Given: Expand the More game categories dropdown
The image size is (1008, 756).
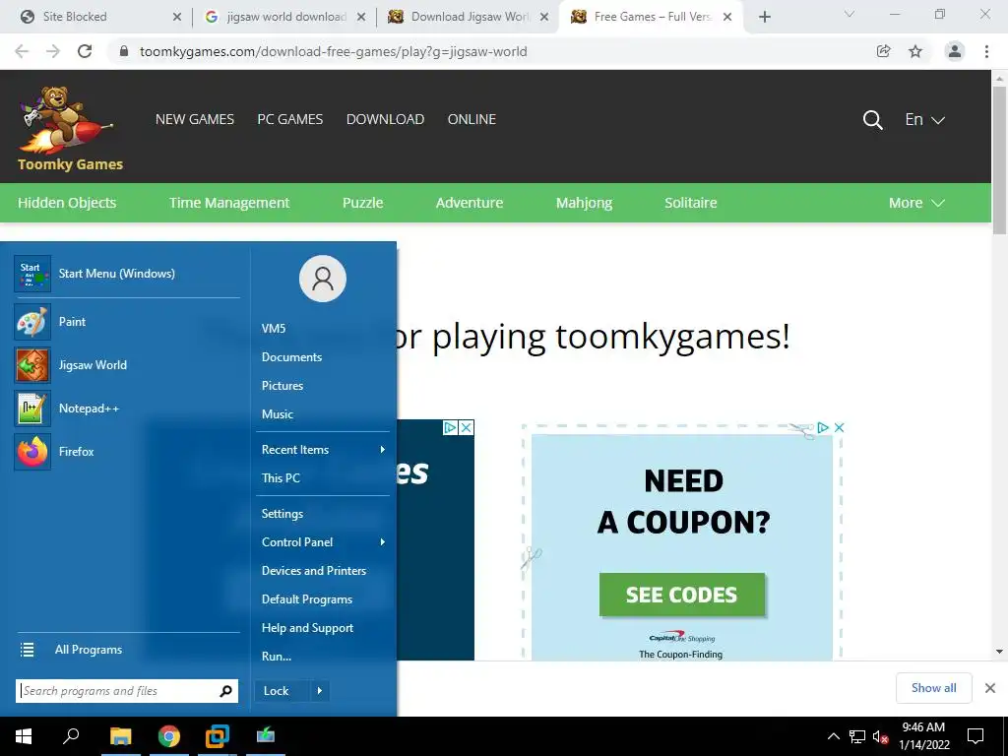Looking at the screenshot, I should pyautogui.click(x=916, y=203).
